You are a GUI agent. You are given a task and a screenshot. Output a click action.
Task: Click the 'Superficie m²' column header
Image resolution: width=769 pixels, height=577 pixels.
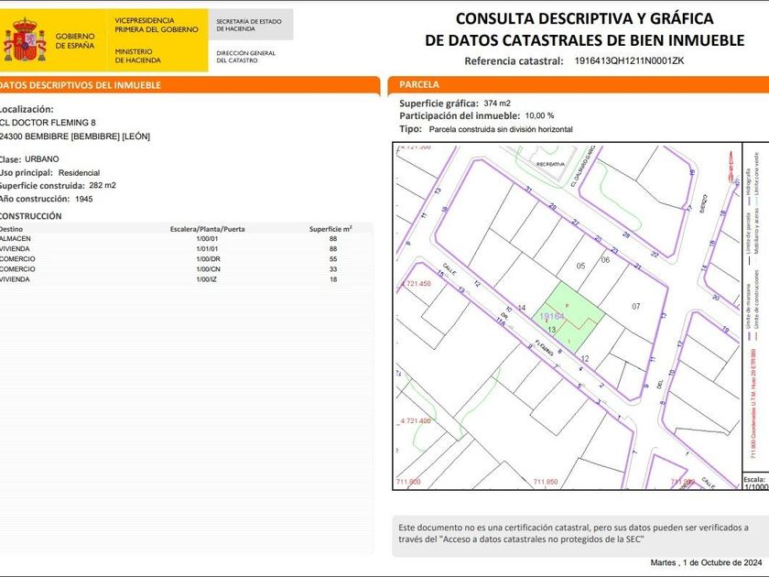pyautogui.click(x=330, y=229)
